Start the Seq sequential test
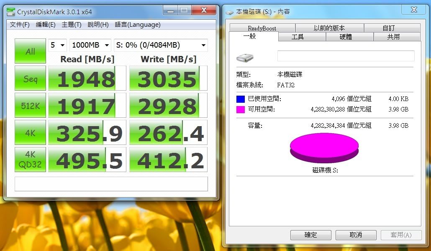Screen dimensions: 431x251 point(30,78)
